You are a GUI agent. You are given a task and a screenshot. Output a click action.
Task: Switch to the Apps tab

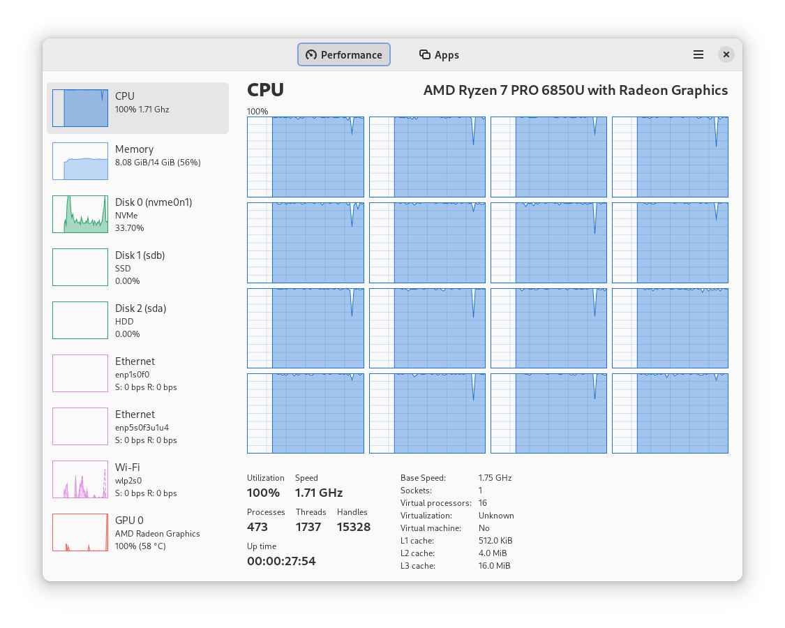pyautogui.click(x=439, y=54)
